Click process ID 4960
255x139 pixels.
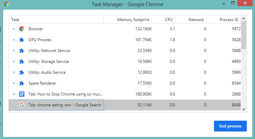(236, 62)
